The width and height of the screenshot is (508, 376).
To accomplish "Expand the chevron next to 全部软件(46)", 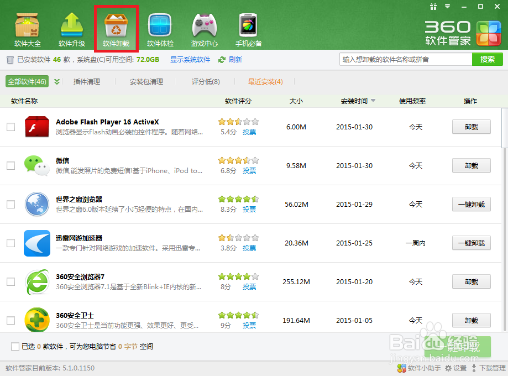I will [57, 82].
